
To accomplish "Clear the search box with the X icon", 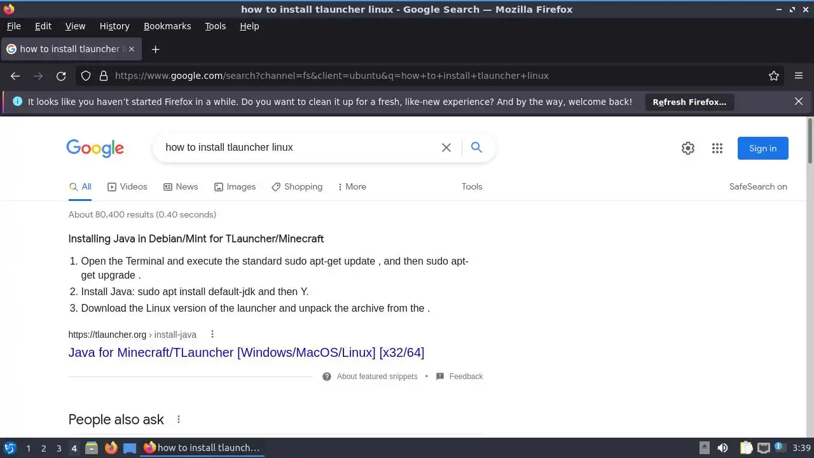I will tap(446, 148).
